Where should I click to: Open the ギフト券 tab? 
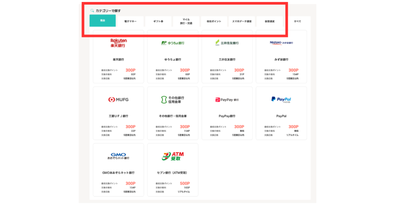[159, 21]
